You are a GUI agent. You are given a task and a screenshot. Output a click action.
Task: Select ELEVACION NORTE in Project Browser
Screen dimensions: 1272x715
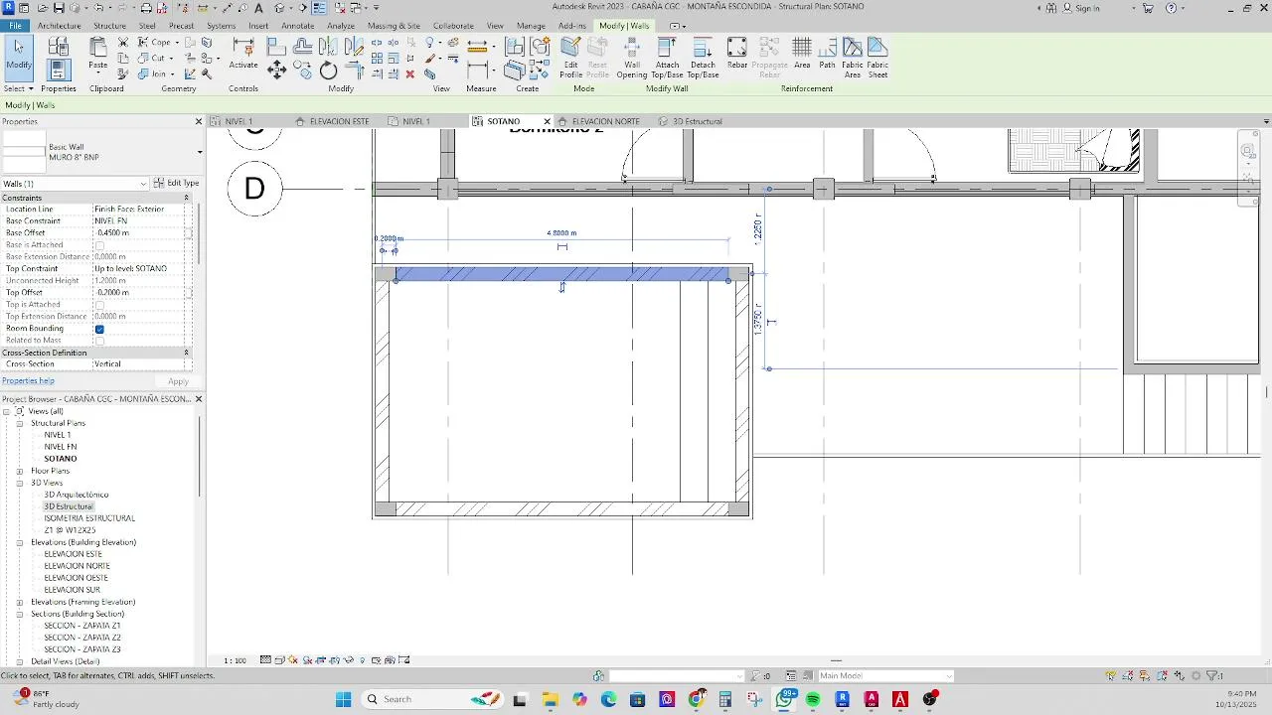click(x=77, y=566)
